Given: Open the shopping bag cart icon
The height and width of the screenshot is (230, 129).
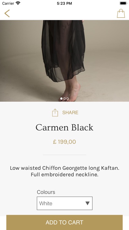Looking at the screenshot, I should [x=121, y=13].
